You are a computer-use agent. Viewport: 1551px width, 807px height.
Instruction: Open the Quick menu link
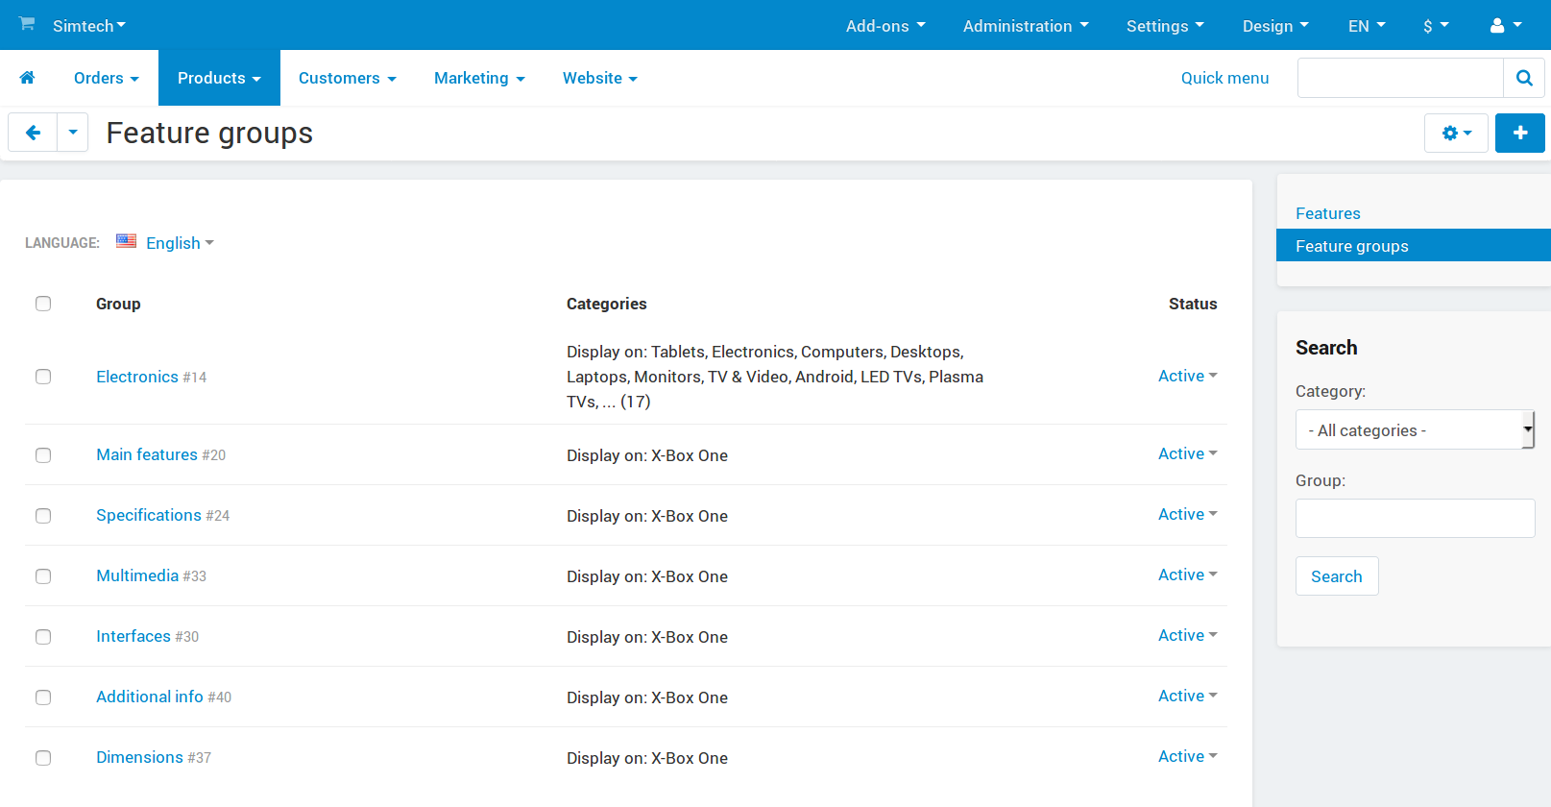pos(1224,78)
